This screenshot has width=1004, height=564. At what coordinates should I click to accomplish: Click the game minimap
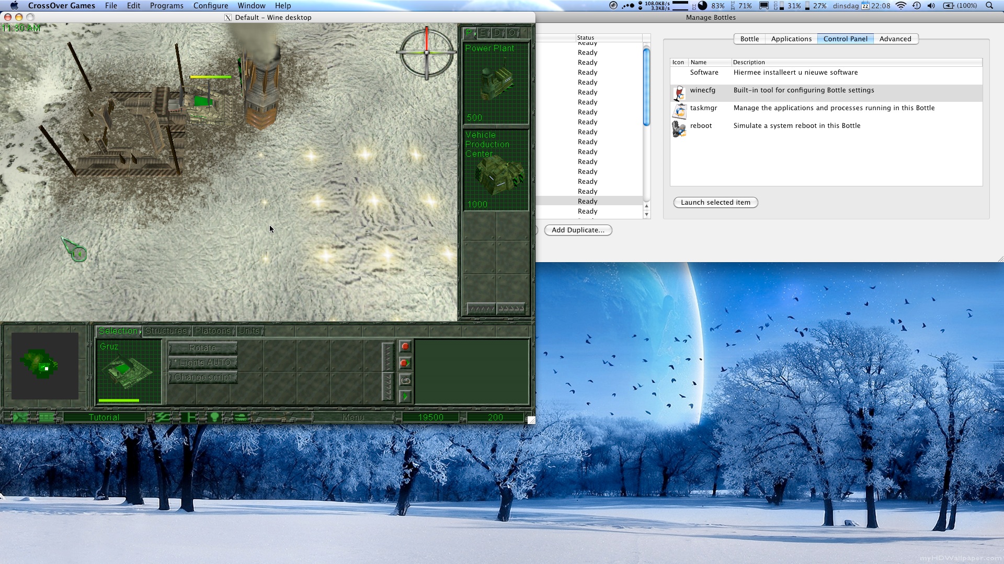tap(45, 366)
